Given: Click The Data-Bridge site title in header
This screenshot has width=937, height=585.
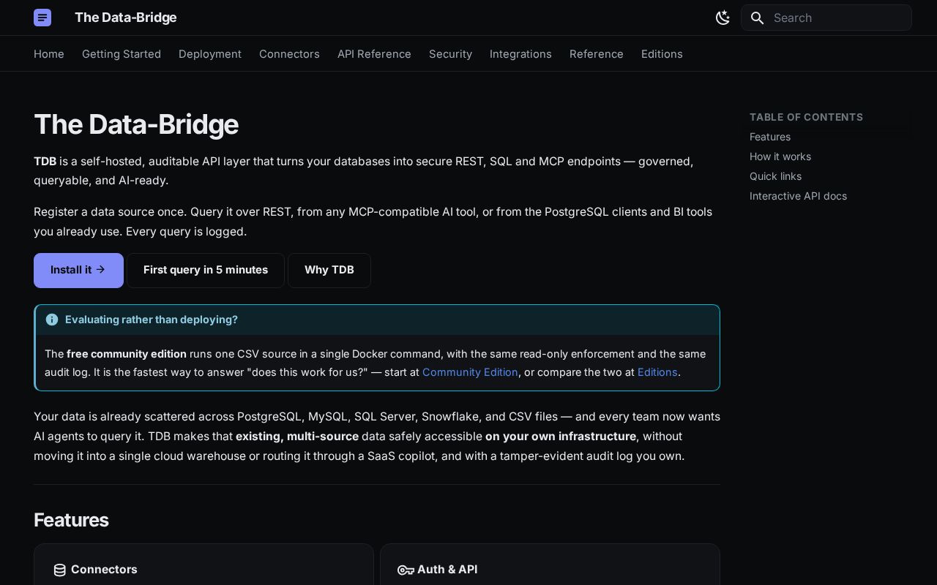Looking at the screenshot, I should 125,18.
